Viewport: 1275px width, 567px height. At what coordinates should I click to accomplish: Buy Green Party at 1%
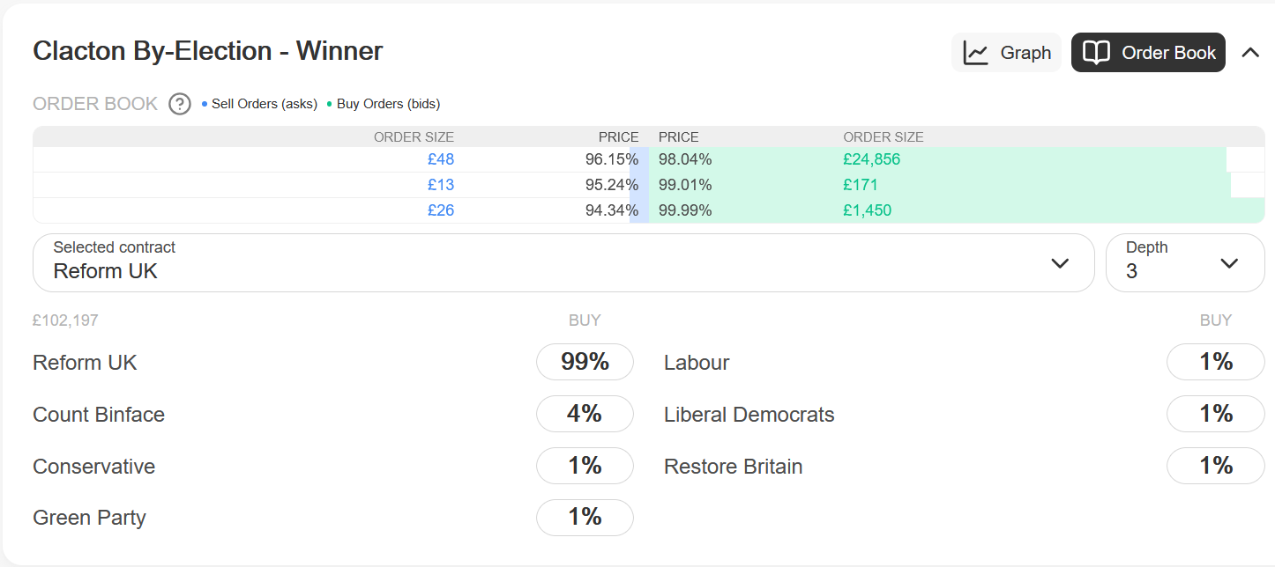point(585,518)
